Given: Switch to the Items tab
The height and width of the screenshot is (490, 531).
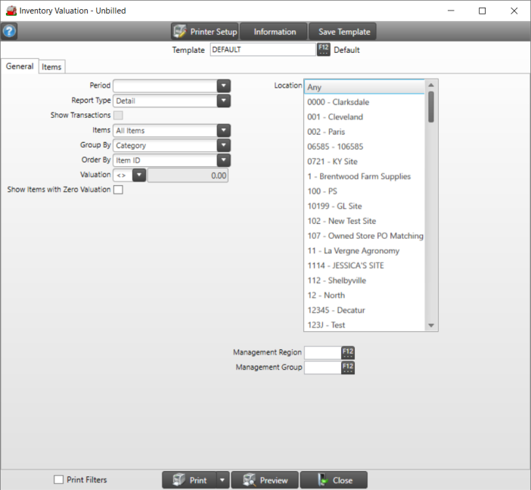Looking at the screenshot, I should pos(51,67).
